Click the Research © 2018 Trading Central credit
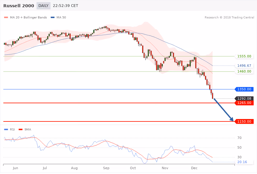This screenshot has width=257, height=174. [x=229, y=17]
